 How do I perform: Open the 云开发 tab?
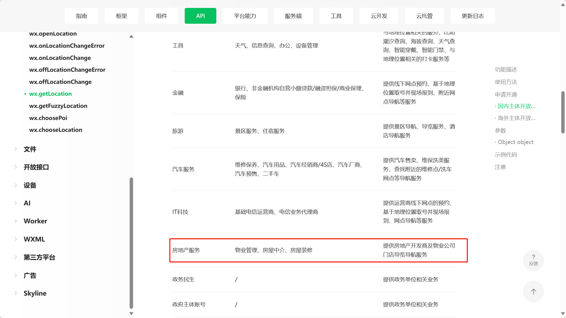pyautogui.click(x=379, y=16)
